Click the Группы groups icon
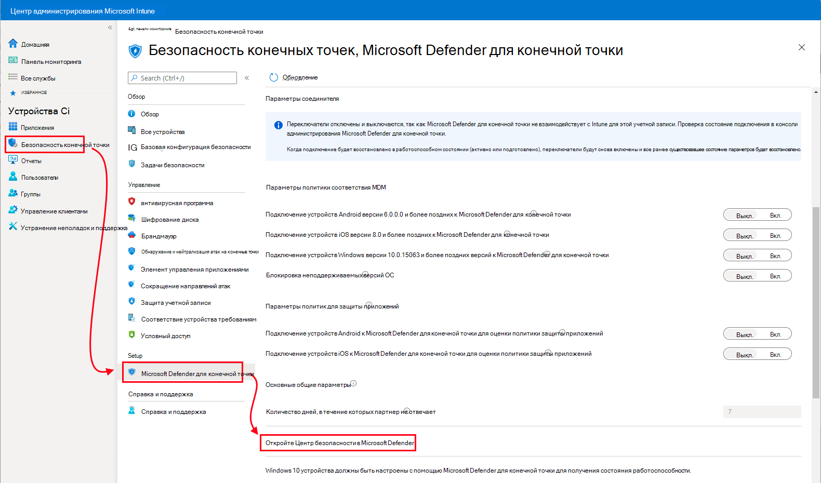This screenshot has width=821, height=483. point(13,193)
